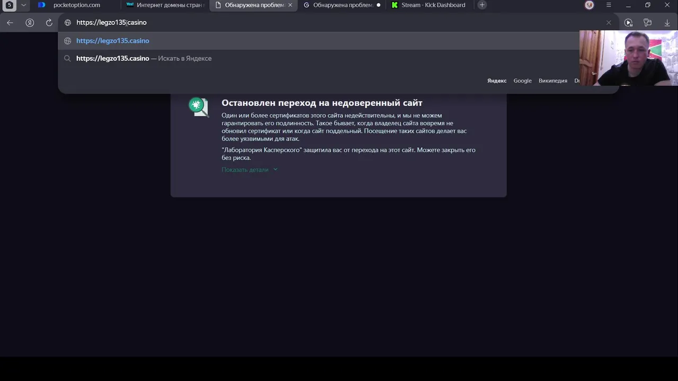Click the webcam overlay thumbnail
The image size is (678, 381).
point(629,58)
